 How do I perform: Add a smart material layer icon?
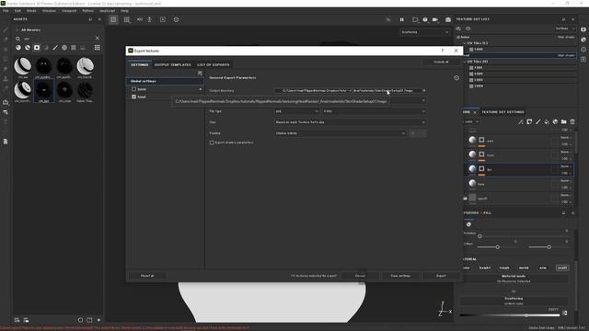pyautogui.click(x=555, y=122)
